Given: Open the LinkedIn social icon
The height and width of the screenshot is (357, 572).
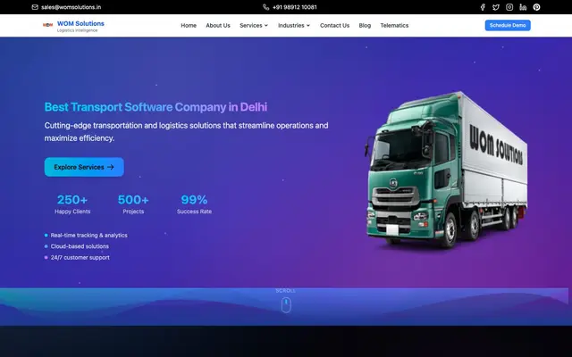Looking at the screenshot, I should 523,7.
